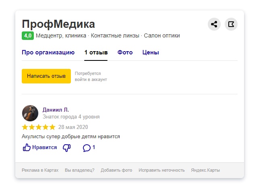Click the five-star review rating
267x189 pixels.
coord(39,127)
